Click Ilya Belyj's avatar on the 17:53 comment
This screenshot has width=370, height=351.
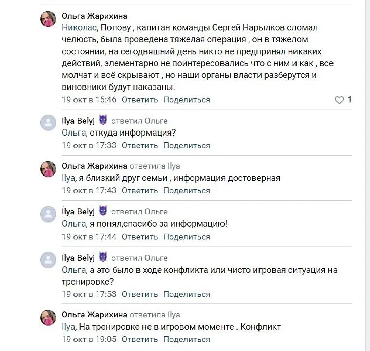point(48,259)
